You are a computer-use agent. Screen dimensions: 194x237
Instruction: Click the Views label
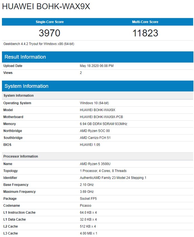(x=8, y=73)
